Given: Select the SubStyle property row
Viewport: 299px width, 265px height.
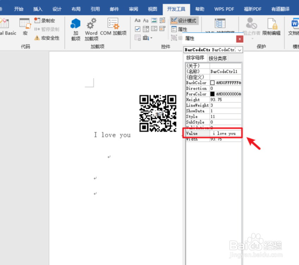Looking at the screenshot, I should [x=214, y=122].
